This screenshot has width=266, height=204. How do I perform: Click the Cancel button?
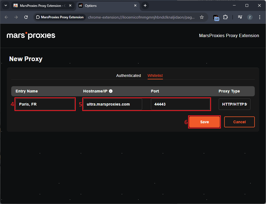click(x=239, y=122)
